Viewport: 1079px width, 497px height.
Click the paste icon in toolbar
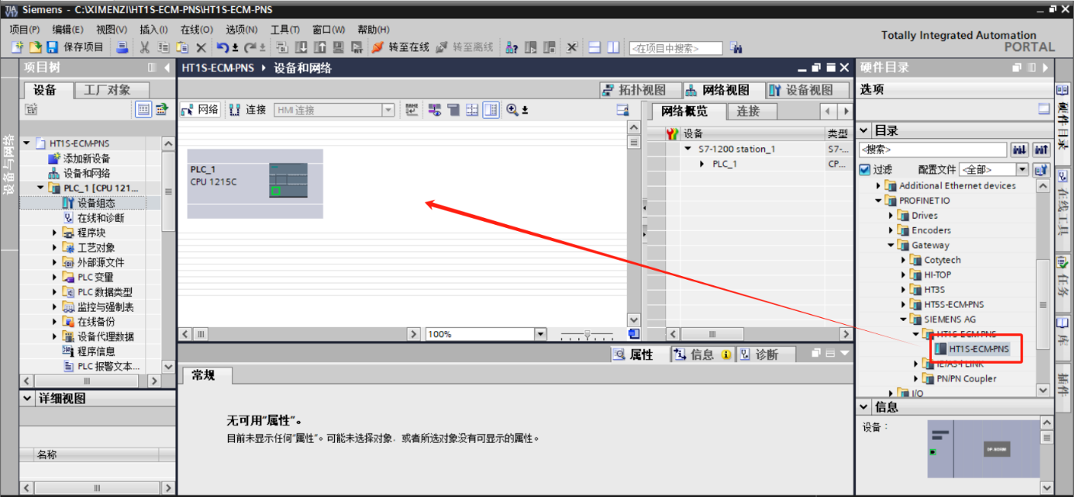click(x=182, y=47)
